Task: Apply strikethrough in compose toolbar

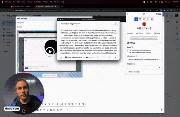Action: [x=79, y=104]
